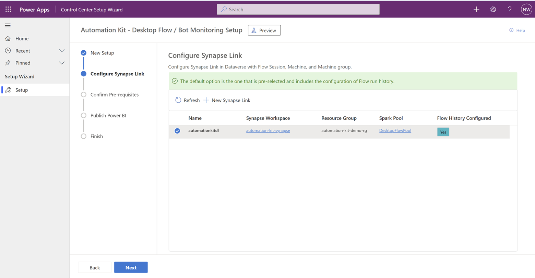This screenshot has width=535, height=278.
Task: Click the Preview button
Action: pos(264,30)
